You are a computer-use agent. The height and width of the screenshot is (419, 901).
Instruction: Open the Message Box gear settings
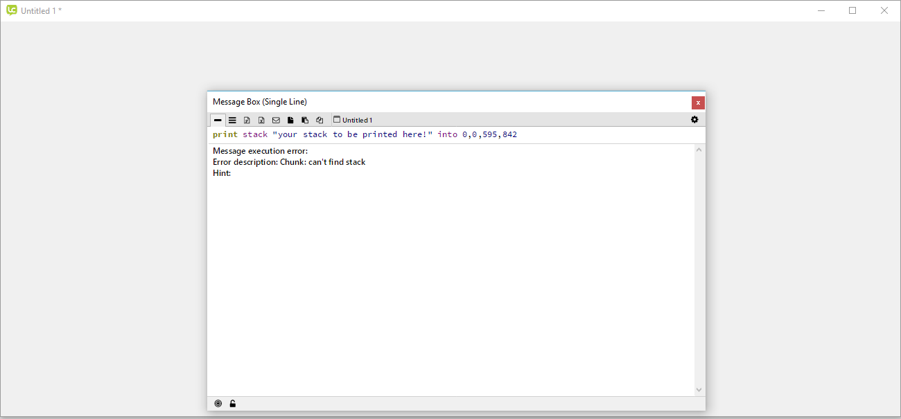[x=694, y=120]
